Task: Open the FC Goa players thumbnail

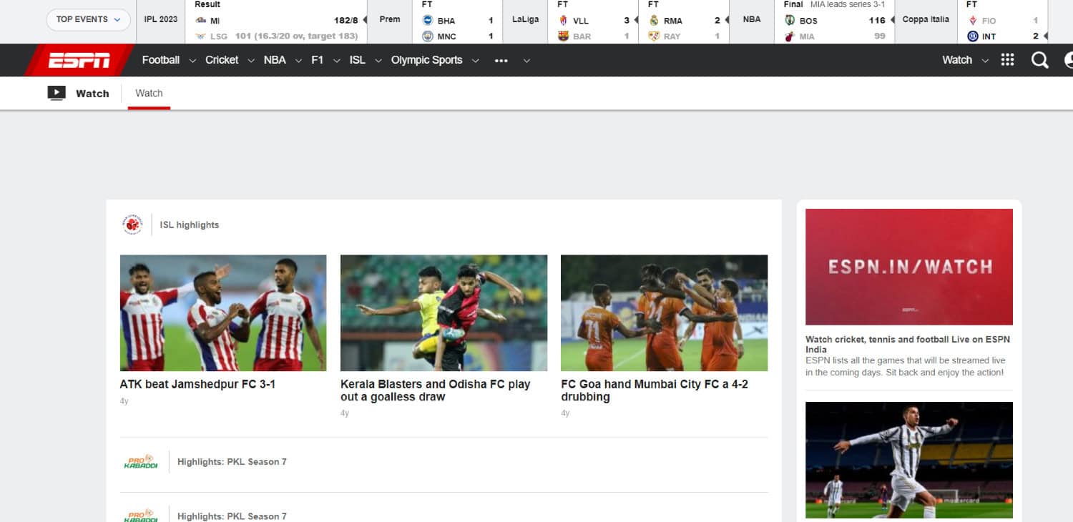Action: point(665,313)
